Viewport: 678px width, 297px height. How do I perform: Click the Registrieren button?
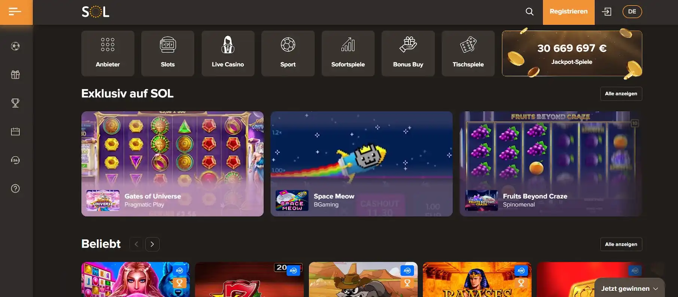click(x=569, y=12)
